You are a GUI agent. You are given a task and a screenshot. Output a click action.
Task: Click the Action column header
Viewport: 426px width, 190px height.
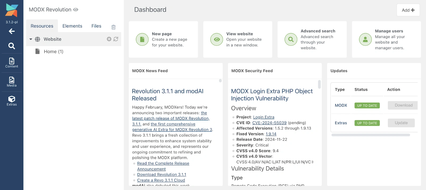[x=394, y=90]
